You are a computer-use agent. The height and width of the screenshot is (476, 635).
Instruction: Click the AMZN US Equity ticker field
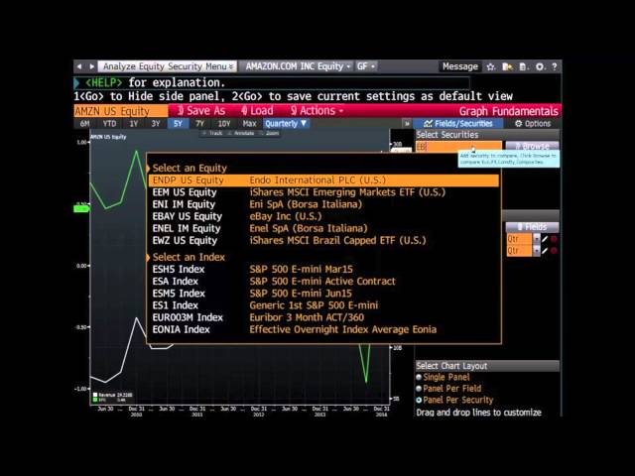pyautogui.click(x=121, y=111)
